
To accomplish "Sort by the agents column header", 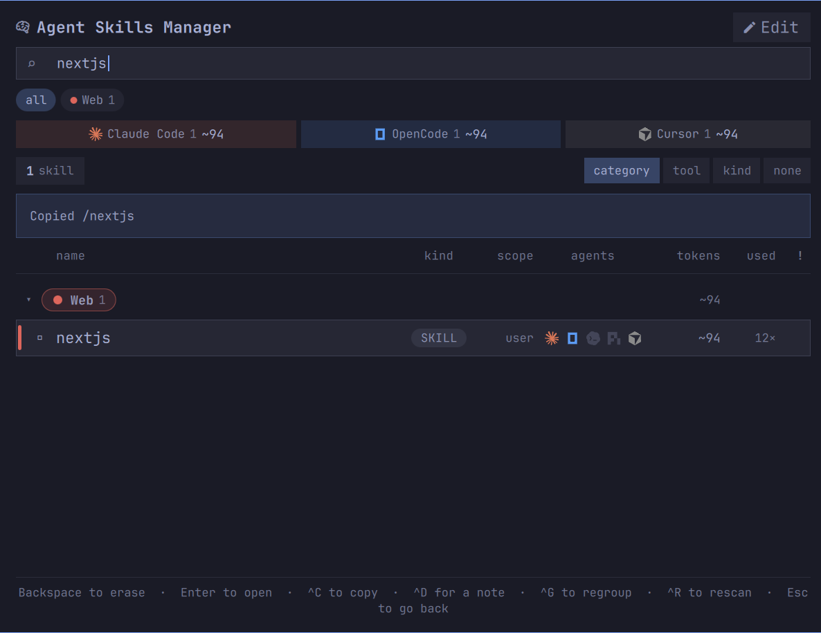I will [592, 256].
